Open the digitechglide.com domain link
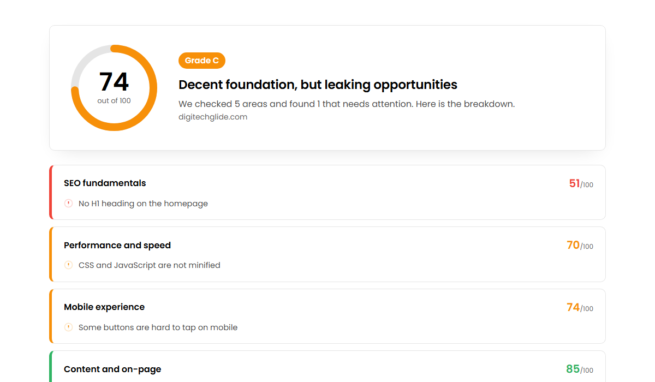 pos(213,117)
